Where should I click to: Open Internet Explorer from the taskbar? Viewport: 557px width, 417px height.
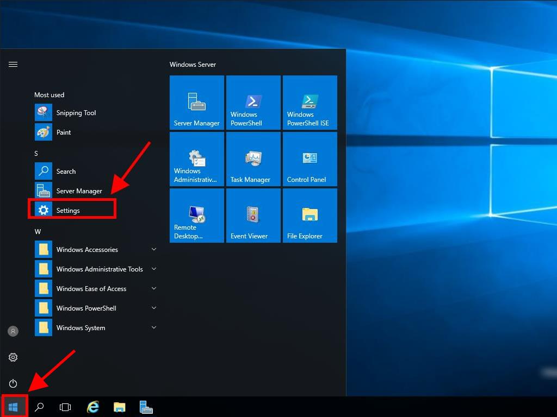click(x=94, y=407)
